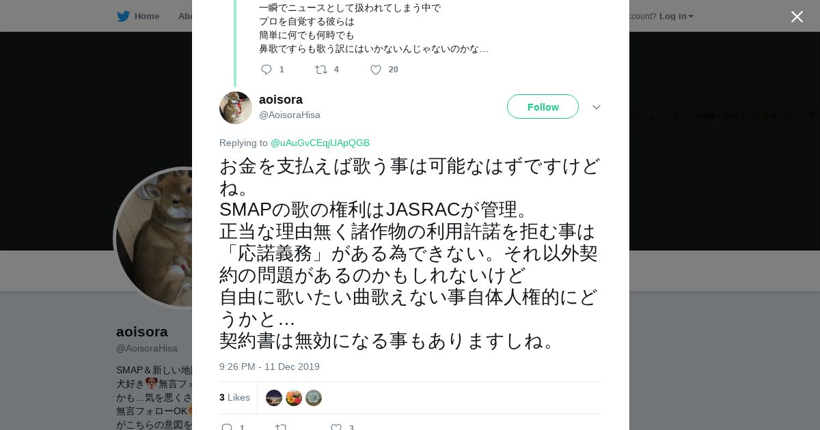Image resolution: width=820 pixels, height=430 pixels.
Task: View the 3 Likes list
Action: pos(234,397)
